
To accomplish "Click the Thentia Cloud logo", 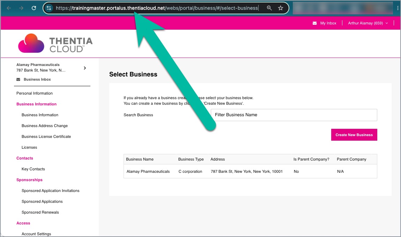I will pos(55,43).
